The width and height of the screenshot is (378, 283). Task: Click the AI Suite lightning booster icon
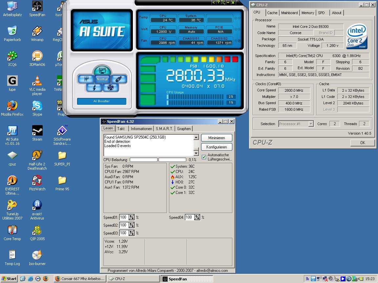click(94, 88)
